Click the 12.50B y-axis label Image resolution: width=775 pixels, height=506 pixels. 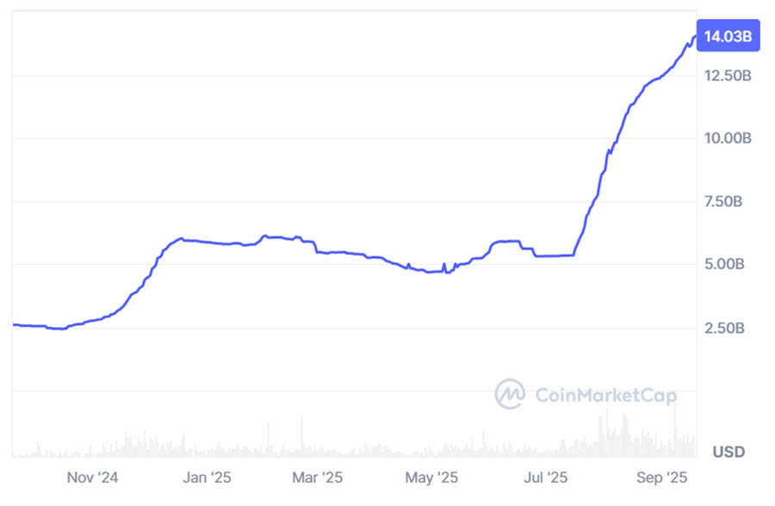[728, 76]
